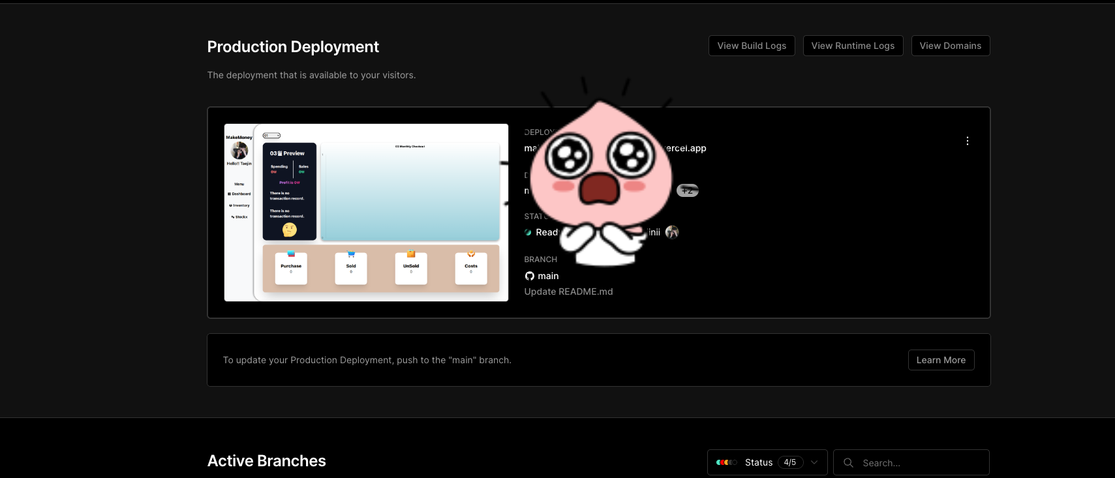
Task: Open View Runtime Logs
Action: 853,46
